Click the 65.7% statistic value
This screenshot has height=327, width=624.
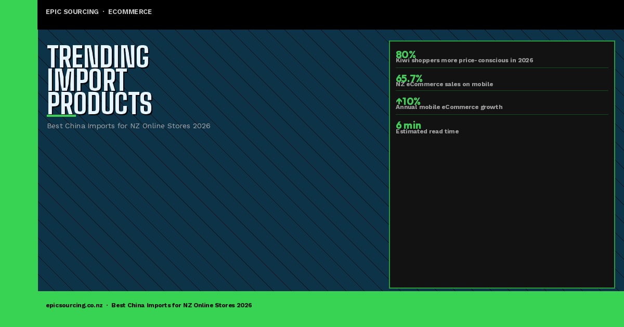point(409,78)
